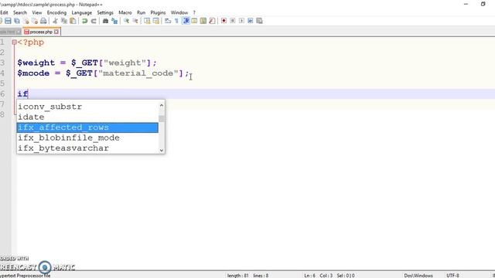This screenshot has width=495, height=278.
Task: Click the Save All toolbar icon
Action: pyautogui.click(x=17, y=21)
